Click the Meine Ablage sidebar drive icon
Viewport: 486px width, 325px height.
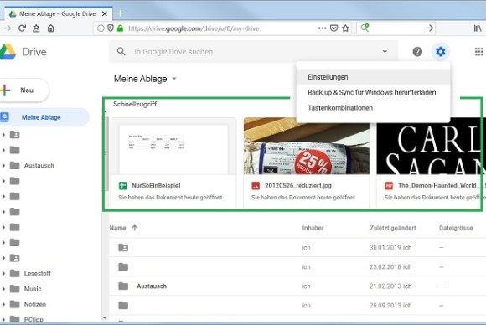4,117
